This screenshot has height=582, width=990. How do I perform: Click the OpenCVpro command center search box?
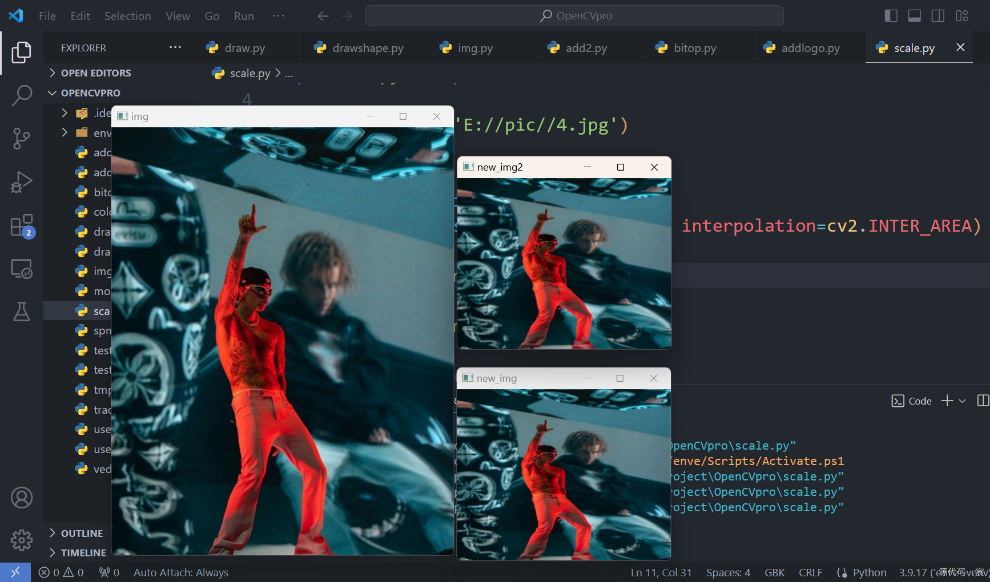click(x=574, y=15)
